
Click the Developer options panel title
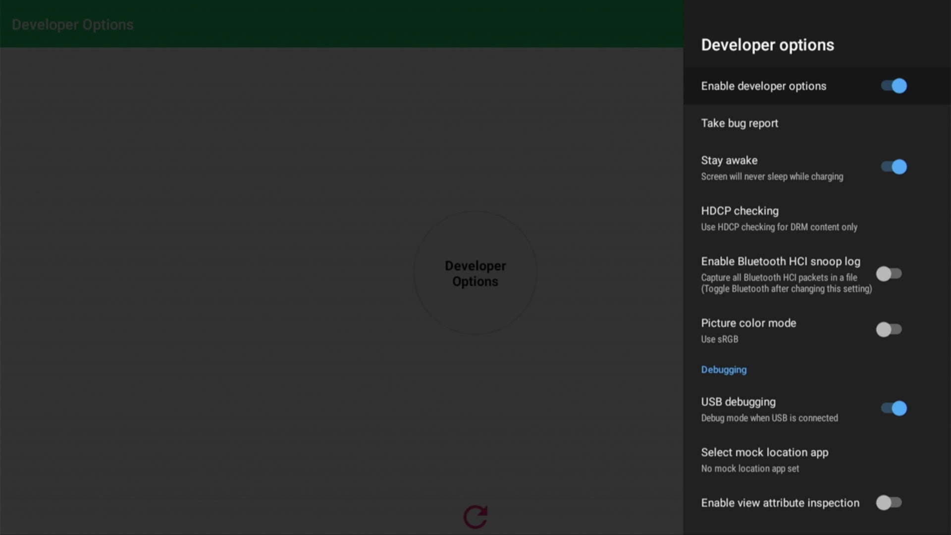767,45
